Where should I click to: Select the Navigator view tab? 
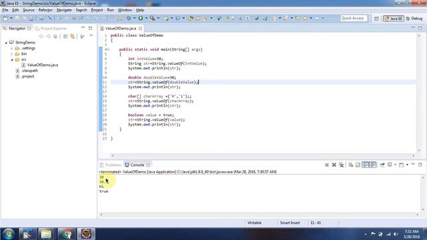17,28
